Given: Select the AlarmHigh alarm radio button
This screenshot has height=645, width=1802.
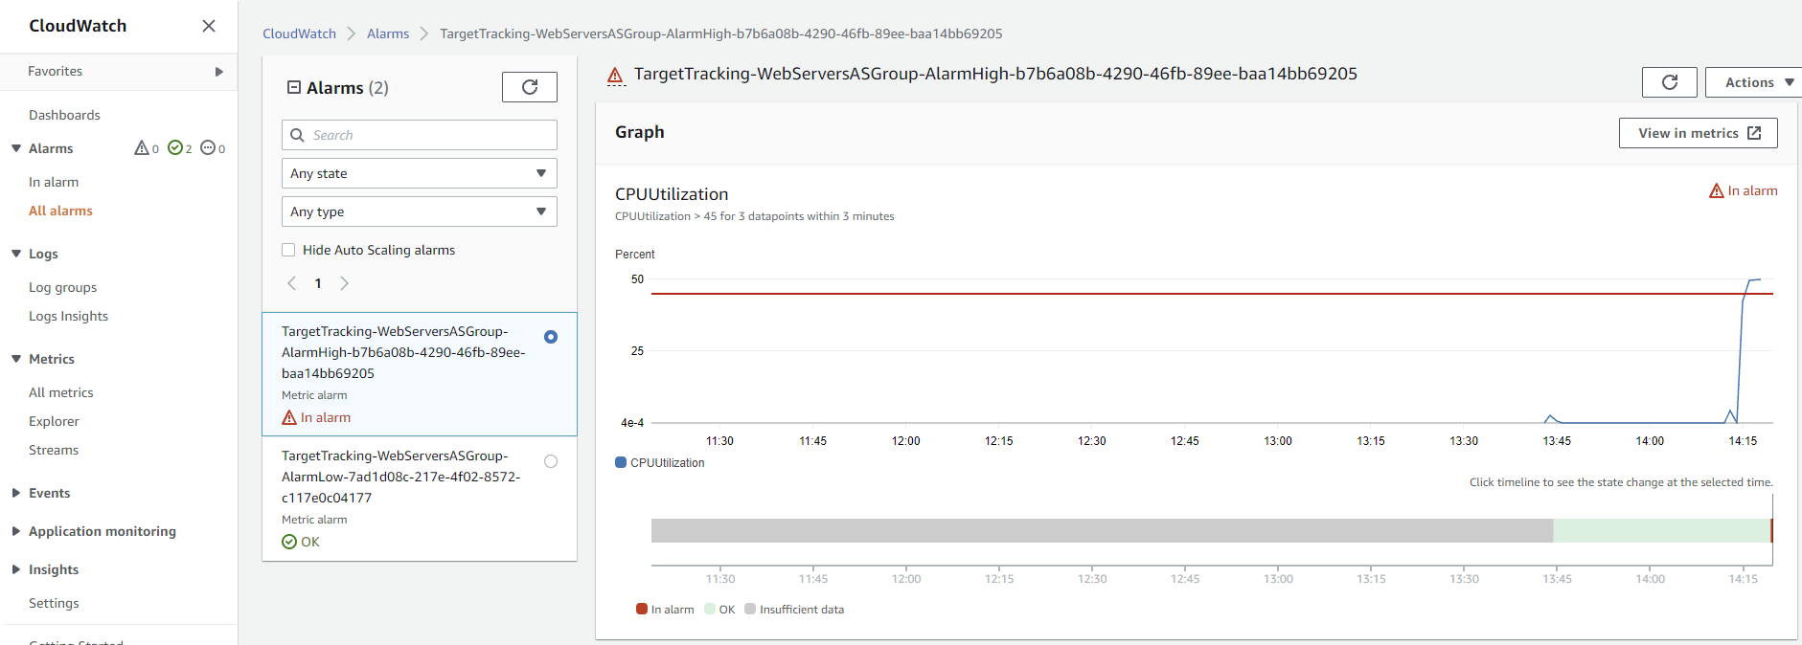Looking at the screenshot, I should click(551, 337).
